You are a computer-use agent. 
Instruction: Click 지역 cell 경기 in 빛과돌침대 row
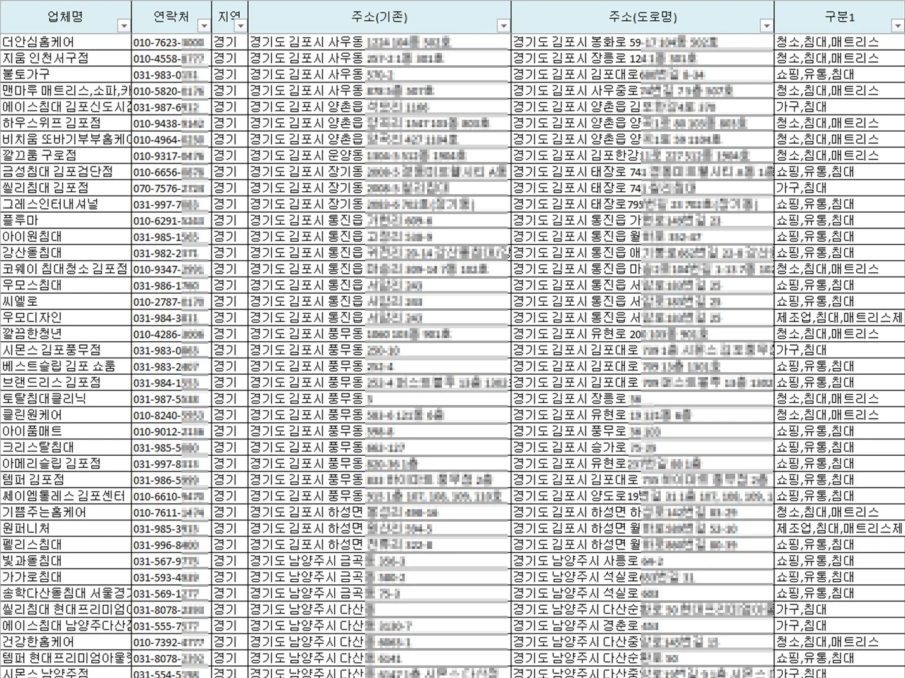[230, 561]
